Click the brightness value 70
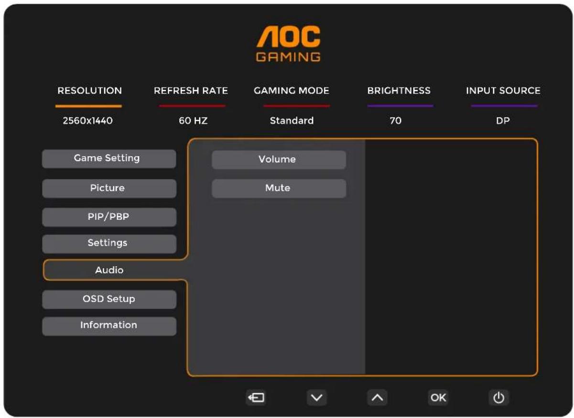Viewport: 574px width, 418px height. (x=395, y=121)
